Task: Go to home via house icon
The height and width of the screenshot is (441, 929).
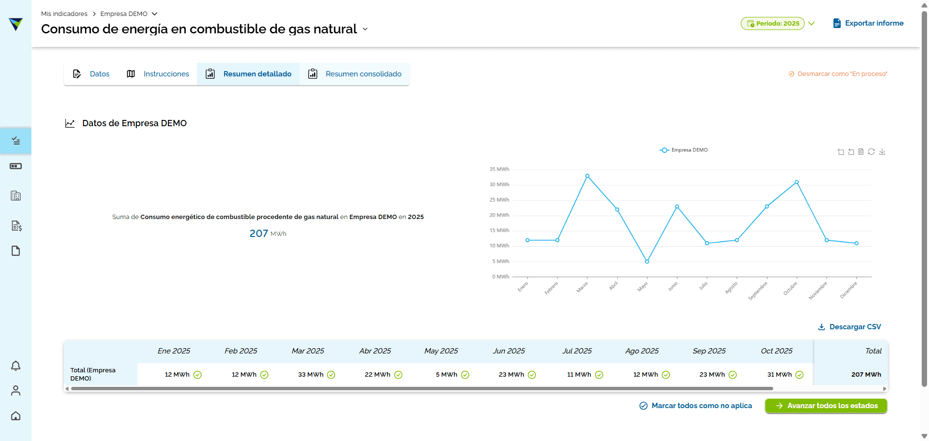Action: coord(15,416)
